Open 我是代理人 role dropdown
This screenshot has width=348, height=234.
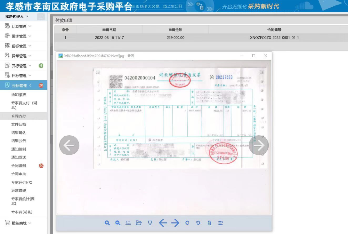[17, 16]
